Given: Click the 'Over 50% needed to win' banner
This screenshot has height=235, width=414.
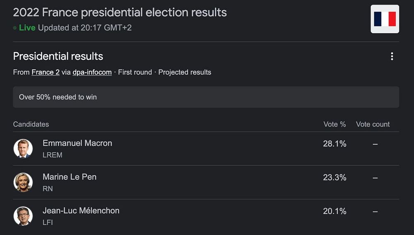Looking at the screenshot, I should click(x=206, y=97).
